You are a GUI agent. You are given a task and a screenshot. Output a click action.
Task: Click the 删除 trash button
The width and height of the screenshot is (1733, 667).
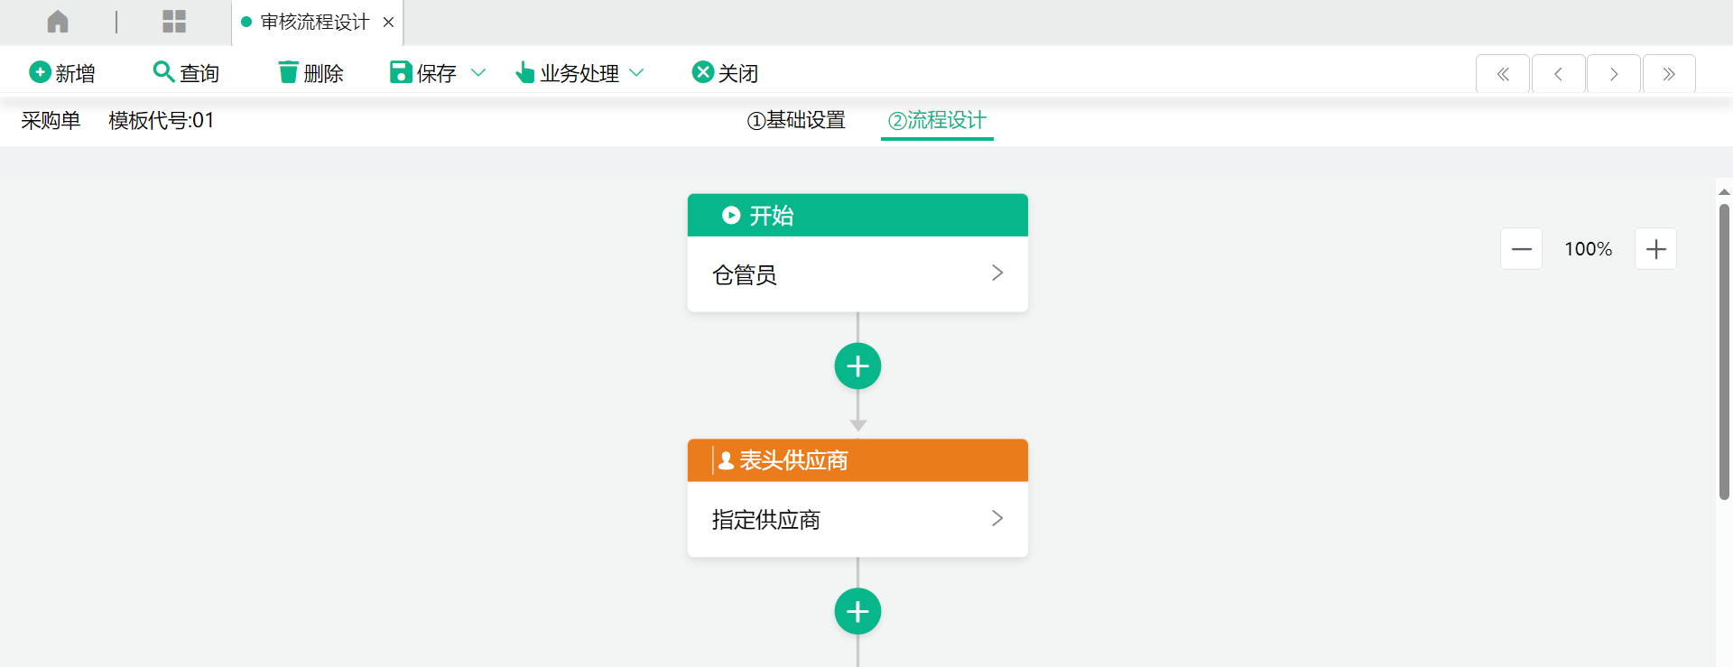[311, 73]
